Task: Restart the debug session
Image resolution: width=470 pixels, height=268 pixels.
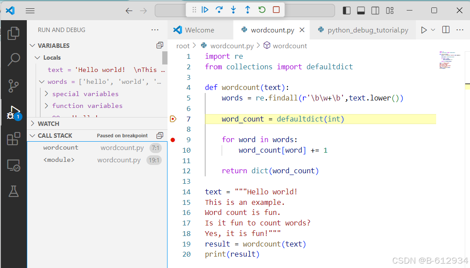Action: coord(262,10)
